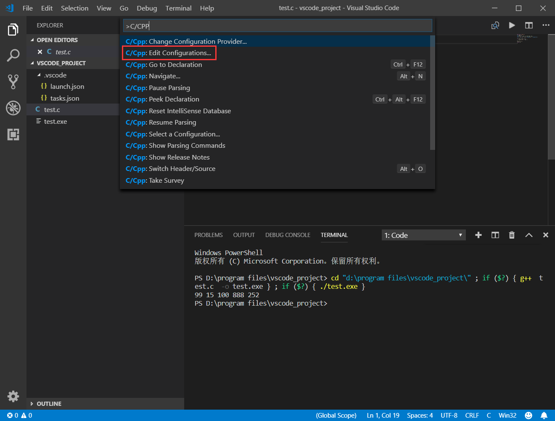Switch to the Output tab

coord(244,235)
